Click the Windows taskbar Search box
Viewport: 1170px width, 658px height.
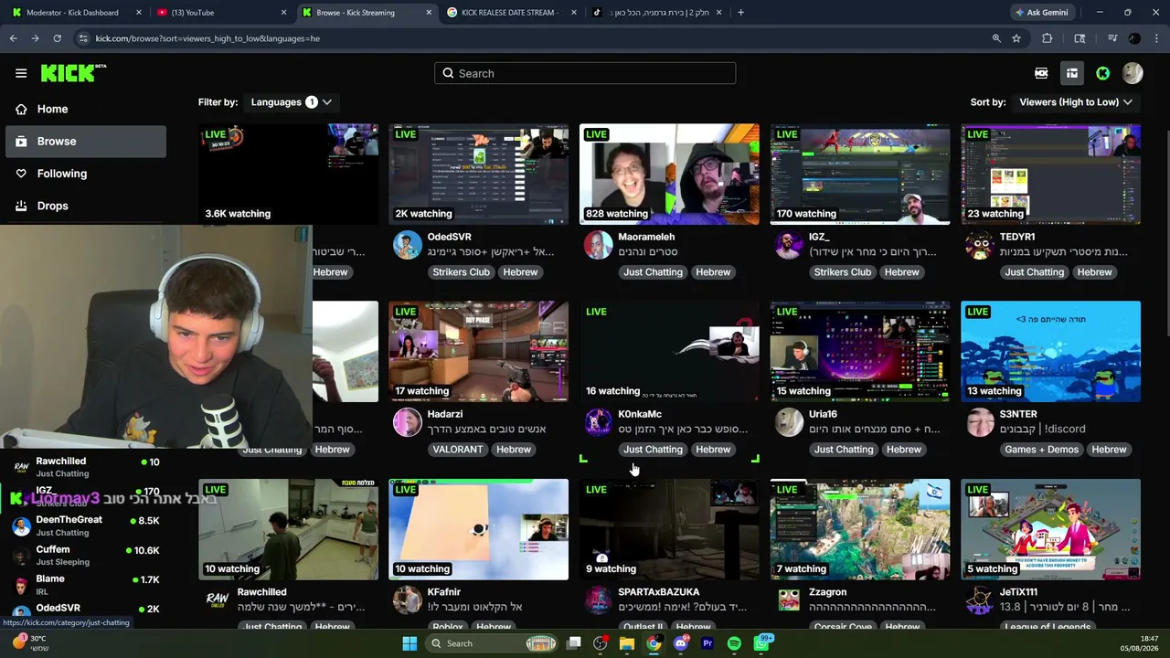(493, 643)
